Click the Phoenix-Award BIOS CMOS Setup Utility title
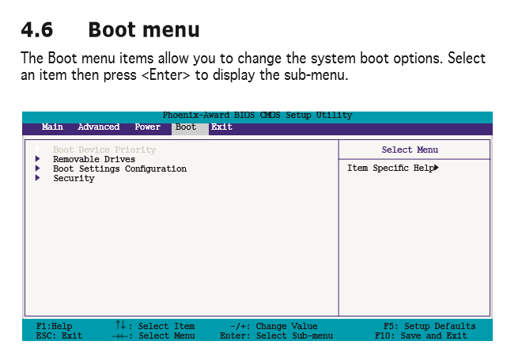The width and height of the screenshot is (522, 360). click(257, 116)
